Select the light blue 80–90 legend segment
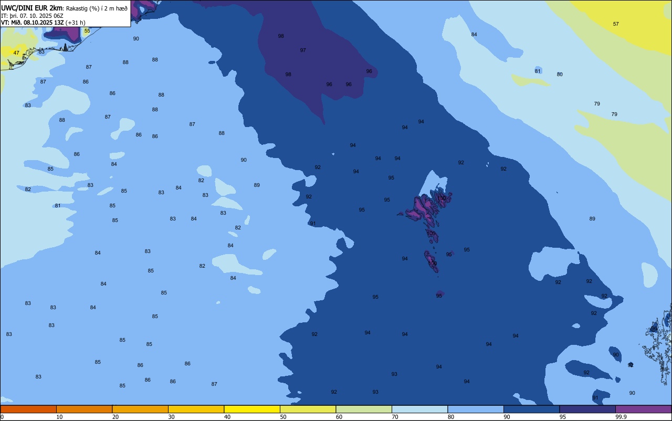 (x=476, y=409)
